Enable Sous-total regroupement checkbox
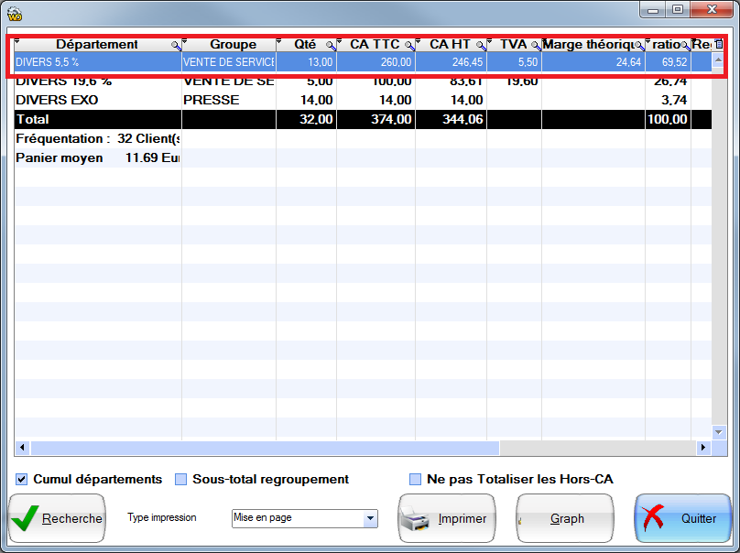740x553 pixels. tap(180, 479)
